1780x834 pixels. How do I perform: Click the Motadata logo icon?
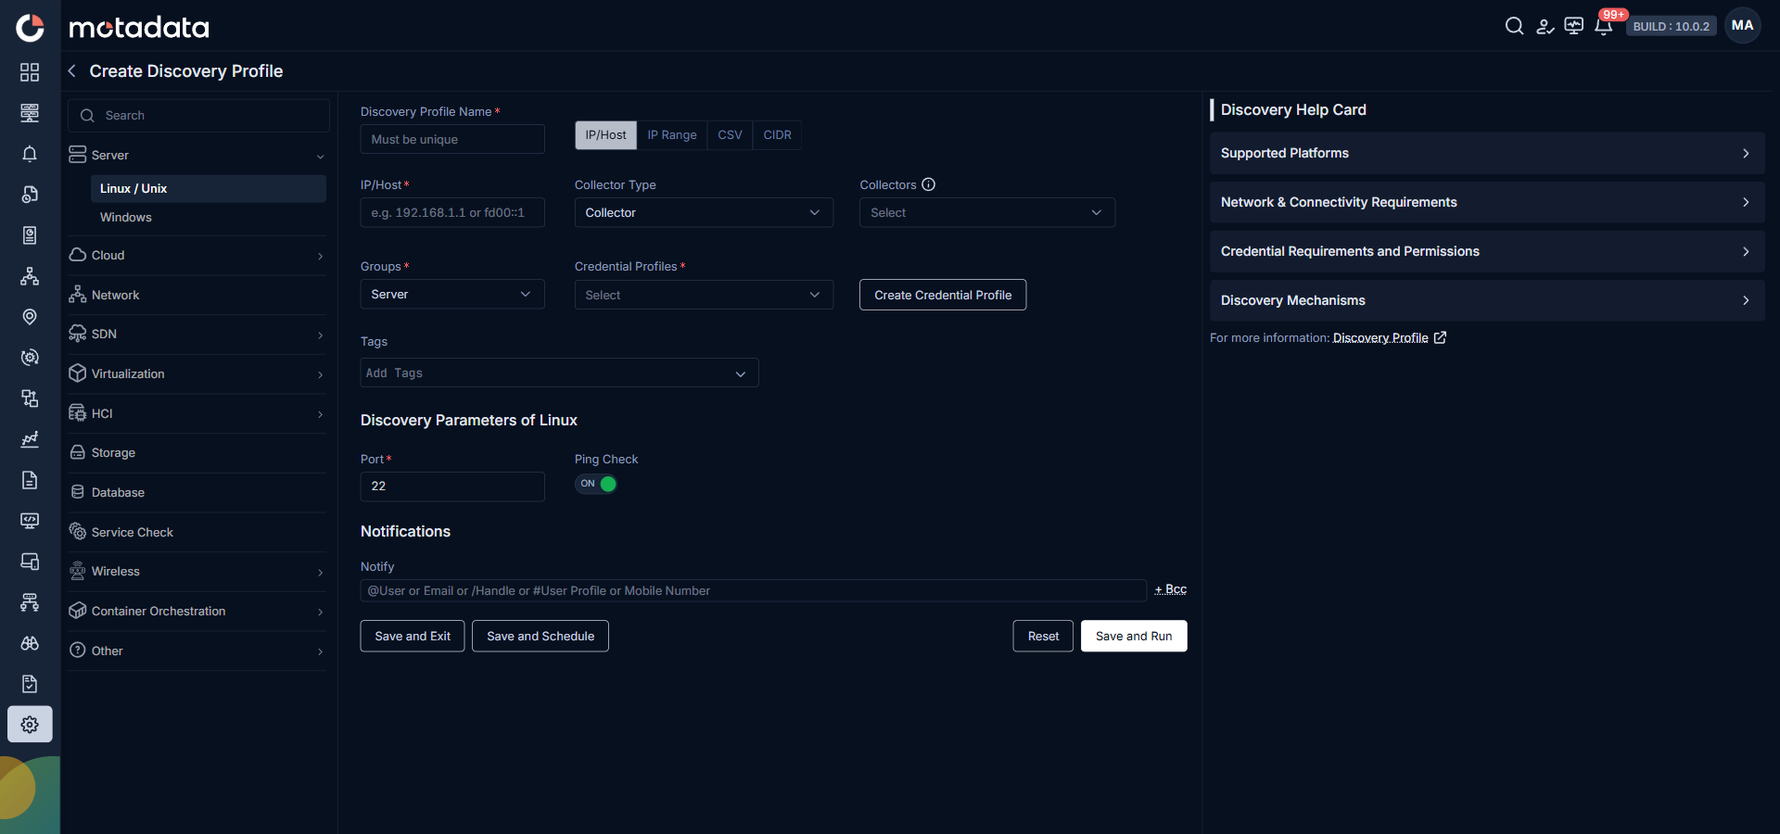click(30, 28)
